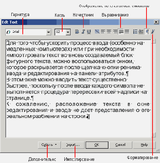Image resolution: width=160 pixels, height=163 pixels.
Task: Click the word 'ускорить' in first line
Action: click(58, 43)
